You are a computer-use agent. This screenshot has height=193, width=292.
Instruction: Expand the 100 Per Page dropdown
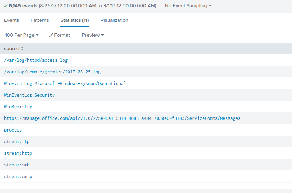pyautogui.click(x=22, y=35)
